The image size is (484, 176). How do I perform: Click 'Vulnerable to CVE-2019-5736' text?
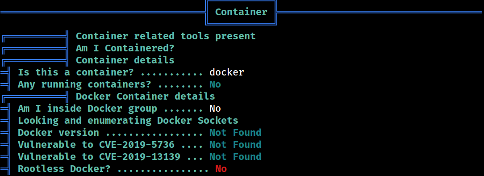pos(96,144)
